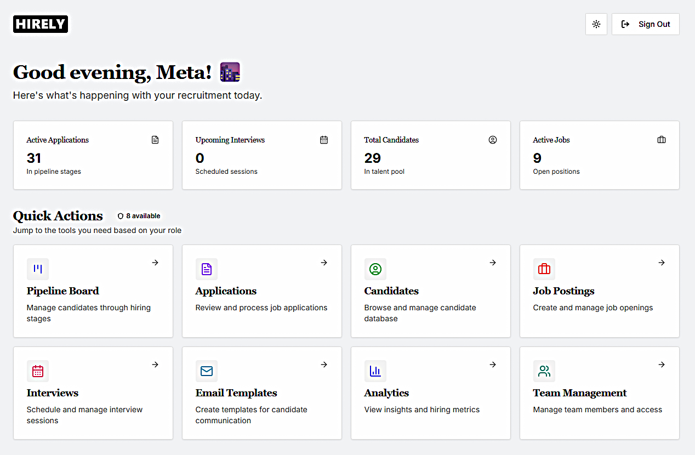Click the Applications document icon
The width and height of the screenshot is (695, 455).
click(207, 269)
